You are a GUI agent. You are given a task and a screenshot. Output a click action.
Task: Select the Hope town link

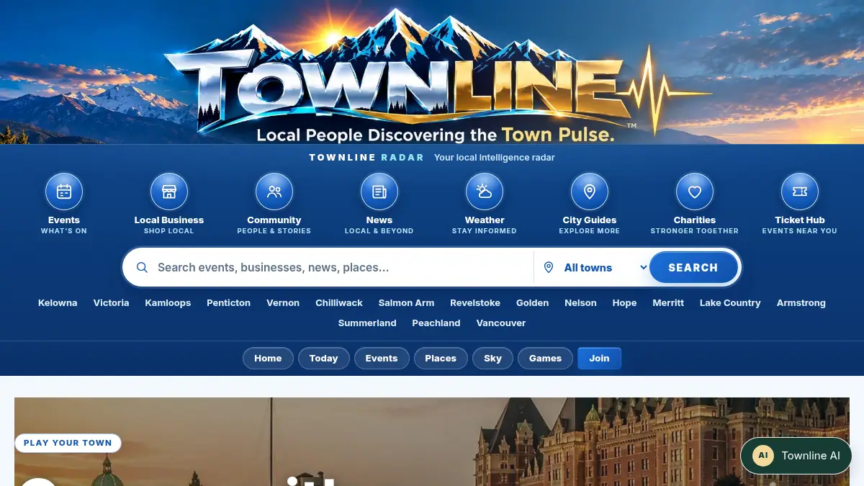pos(624,302)
